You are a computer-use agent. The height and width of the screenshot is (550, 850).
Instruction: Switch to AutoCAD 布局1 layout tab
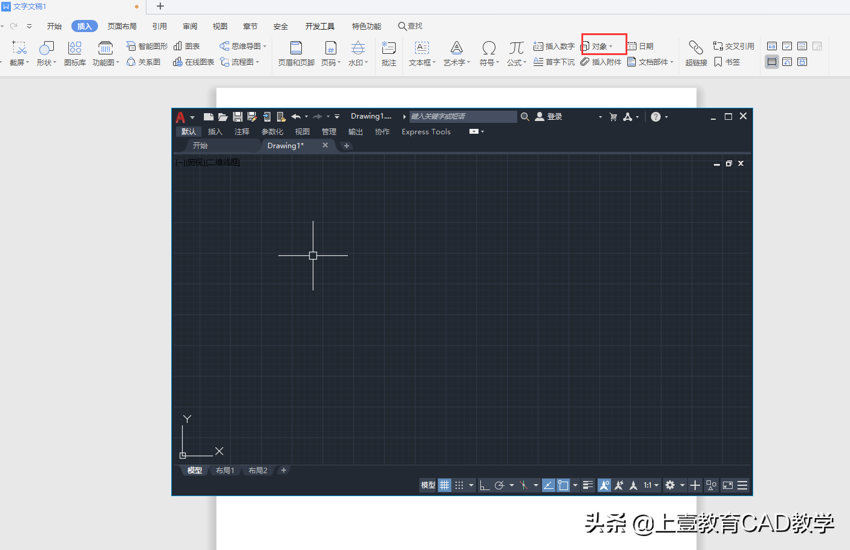[x=225, y=470]
